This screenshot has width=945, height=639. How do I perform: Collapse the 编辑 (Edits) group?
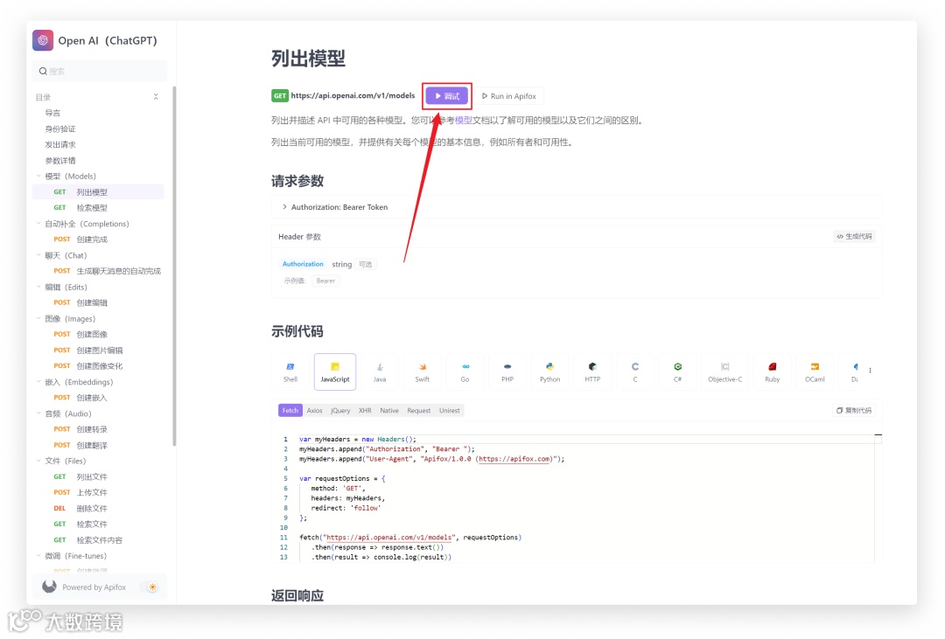[x=38, y=287]
